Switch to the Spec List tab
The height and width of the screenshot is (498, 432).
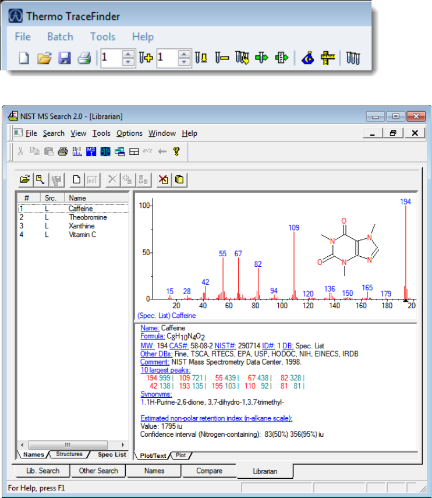coord(112,454)
